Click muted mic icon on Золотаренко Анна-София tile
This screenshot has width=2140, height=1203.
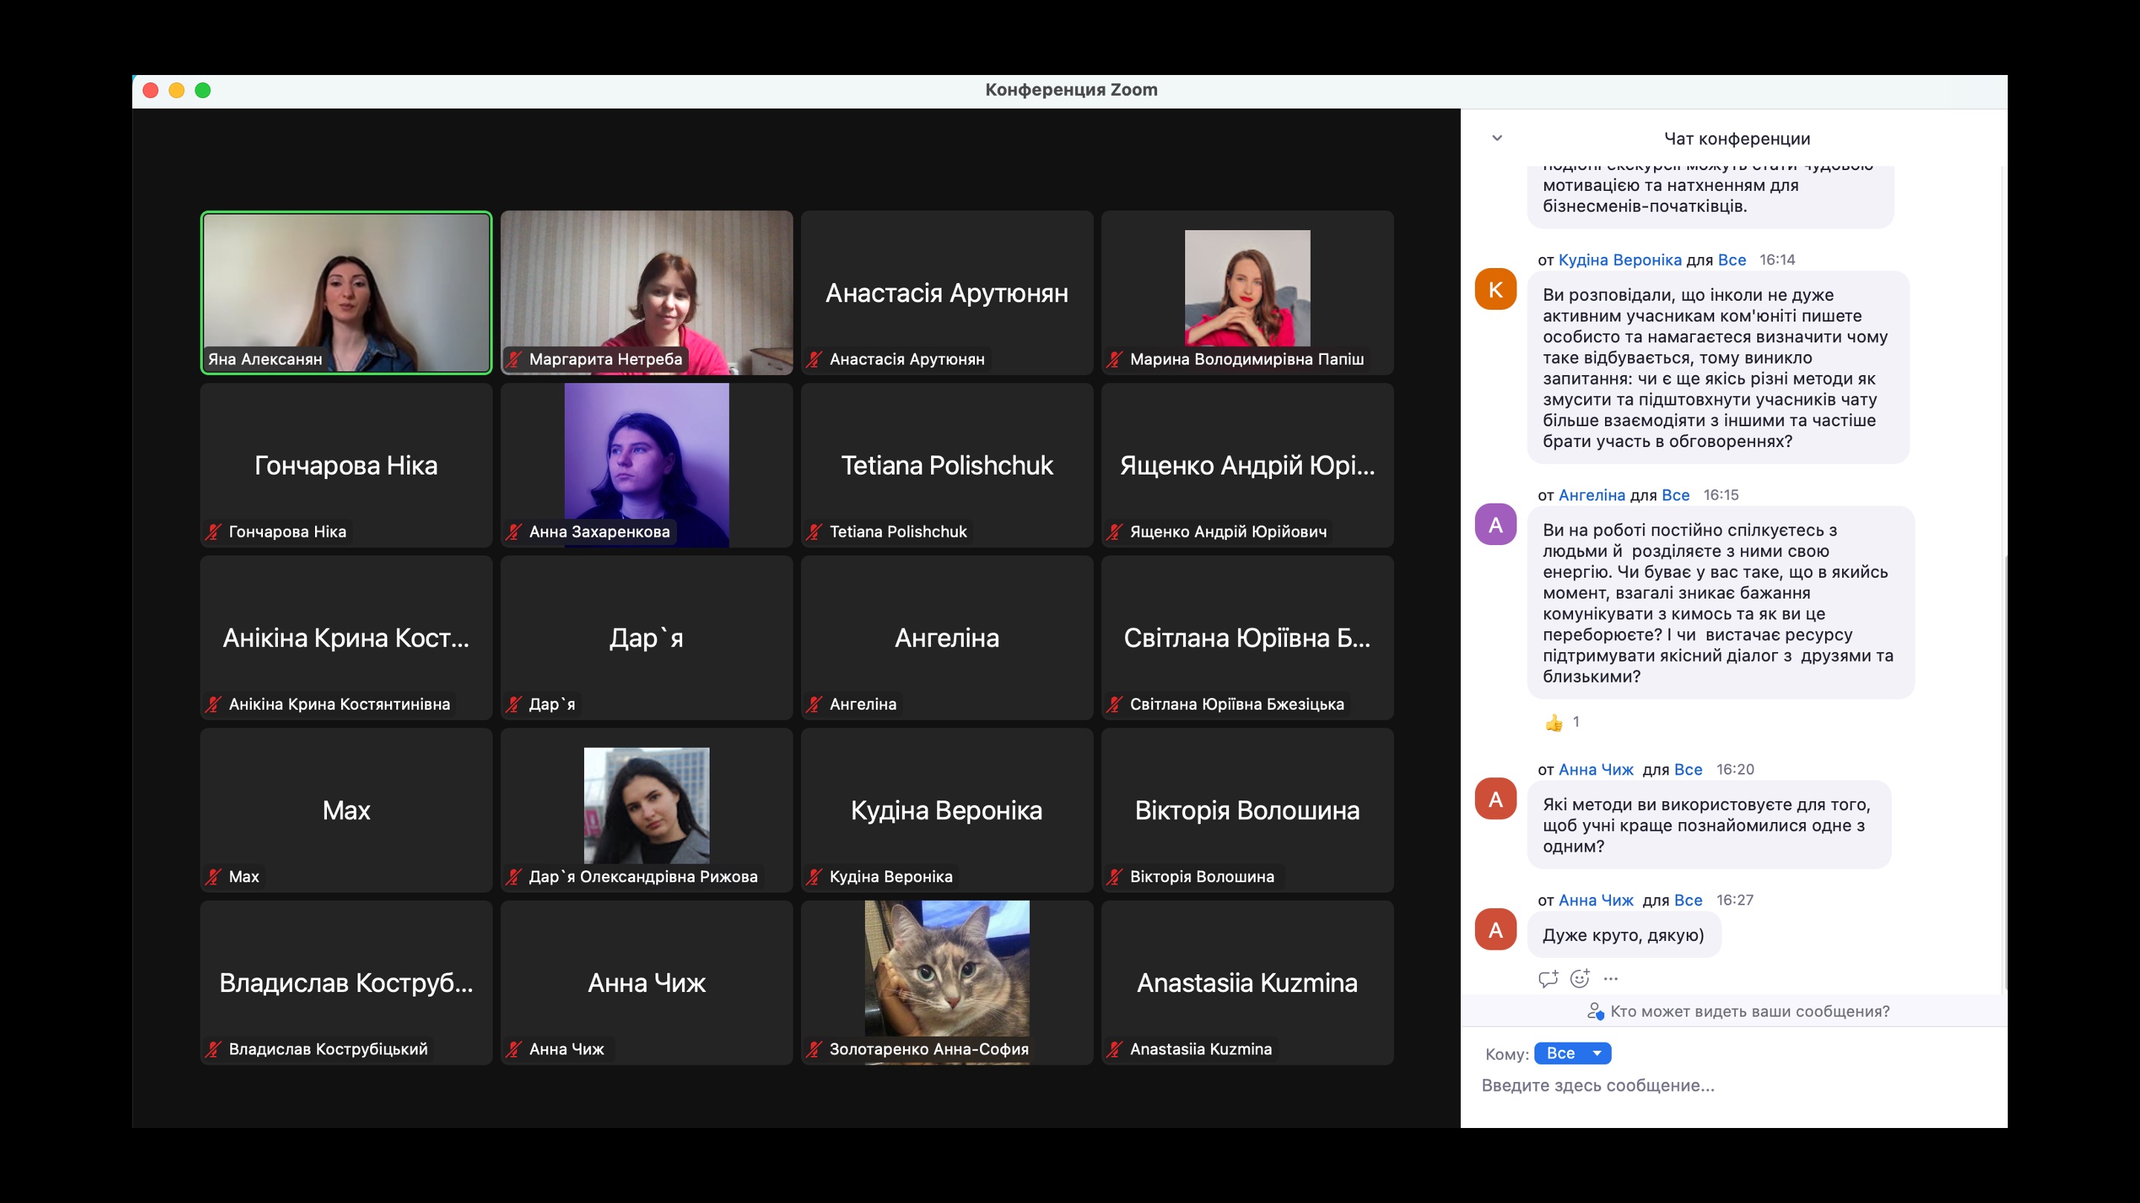click(814, 1049)
